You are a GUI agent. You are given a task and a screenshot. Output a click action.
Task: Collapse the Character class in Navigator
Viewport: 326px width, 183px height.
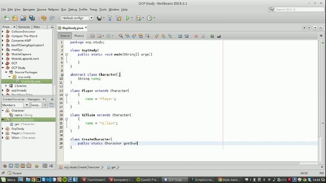(x=3, y=111)
